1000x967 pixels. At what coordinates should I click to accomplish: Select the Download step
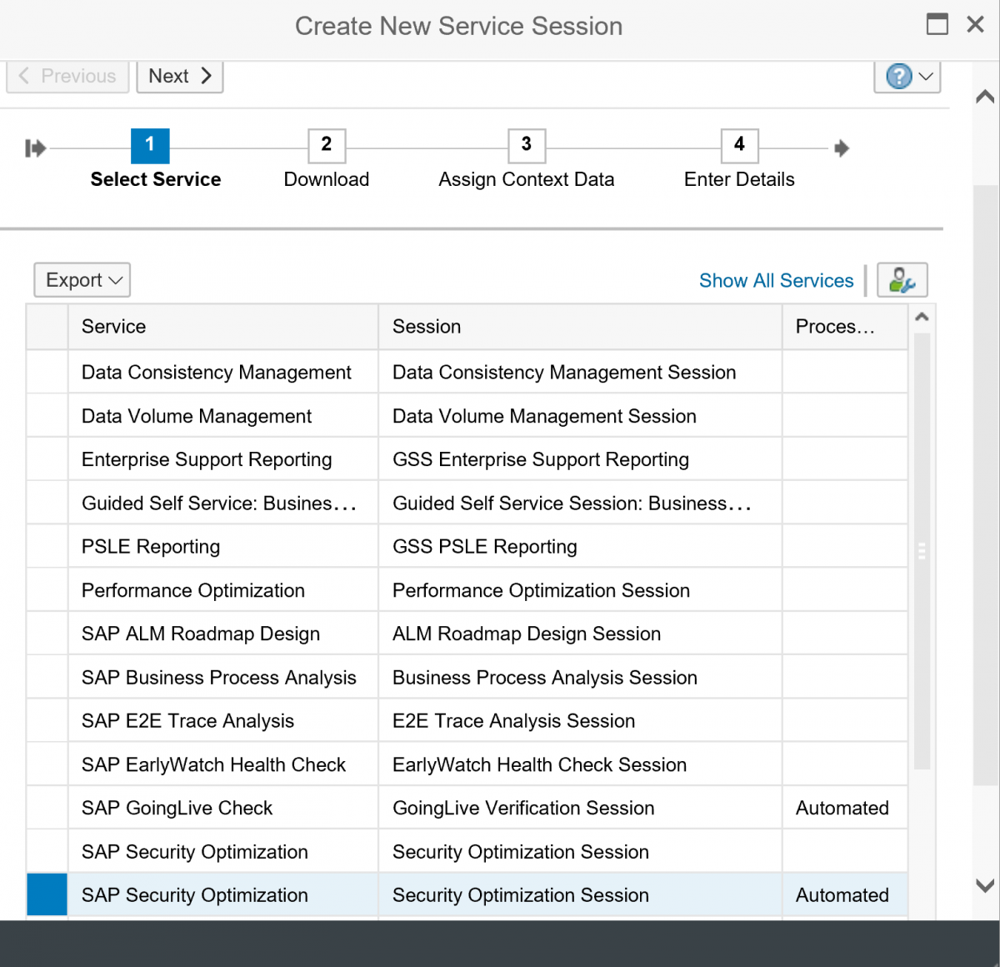tap(326, 179)
